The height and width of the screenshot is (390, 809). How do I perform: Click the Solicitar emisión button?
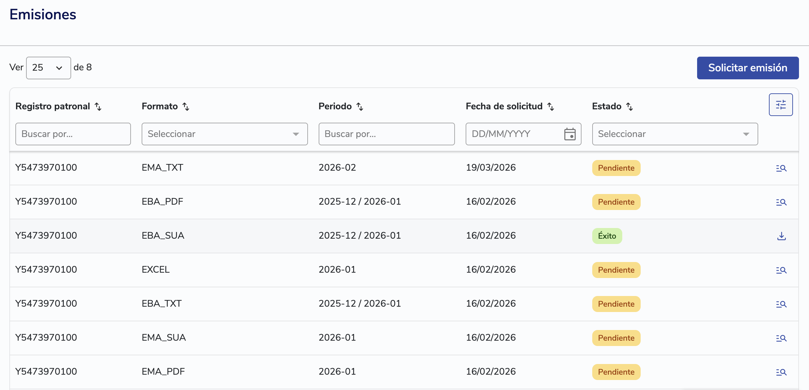(x=748, y=68)
